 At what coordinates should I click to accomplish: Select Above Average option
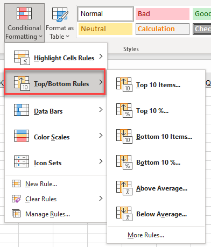tap(156, 188)
